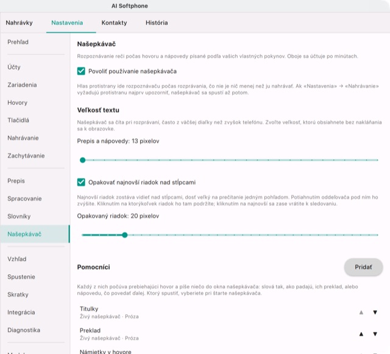This screenshot has height=354, width=390.
Task: Select the Nastavenia tab
Action: click(x=67, y=23)
